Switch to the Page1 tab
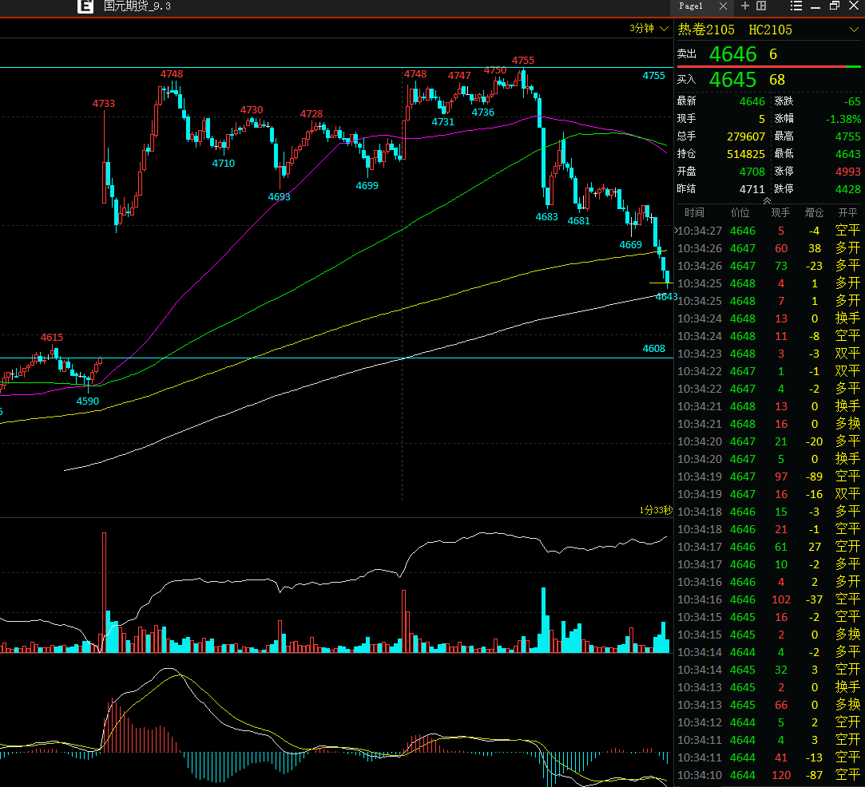Viewport: 865px width, 787px height. click(691, 6)
